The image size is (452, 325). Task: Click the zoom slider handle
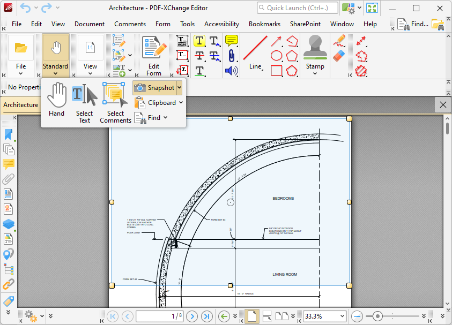click(x=378, y=316)
